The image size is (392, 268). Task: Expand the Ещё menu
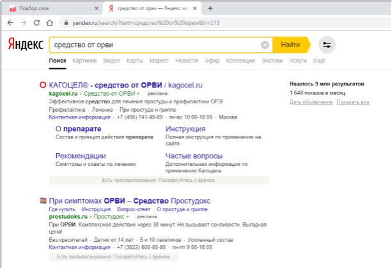[319, 61]
